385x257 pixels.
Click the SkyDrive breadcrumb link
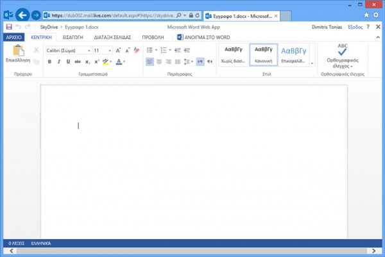(49, 27)
